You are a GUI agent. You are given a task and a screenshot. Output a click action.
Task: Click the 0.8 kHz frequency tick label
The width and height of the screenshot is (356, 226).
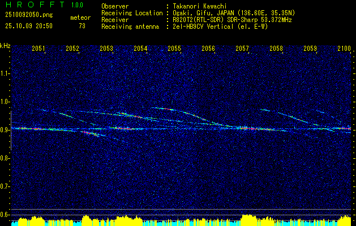pyautogui.click(x=5, y=158)
